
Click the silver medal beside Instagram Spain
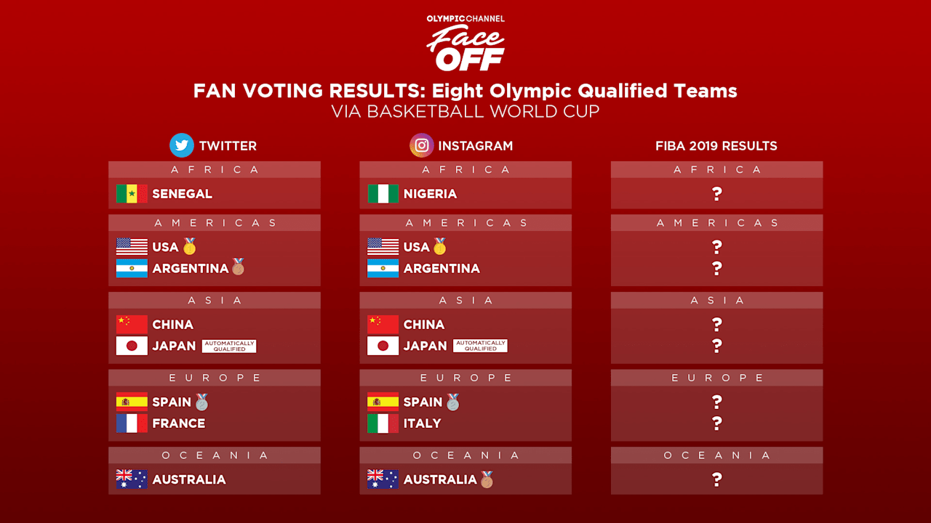point(453,402)
